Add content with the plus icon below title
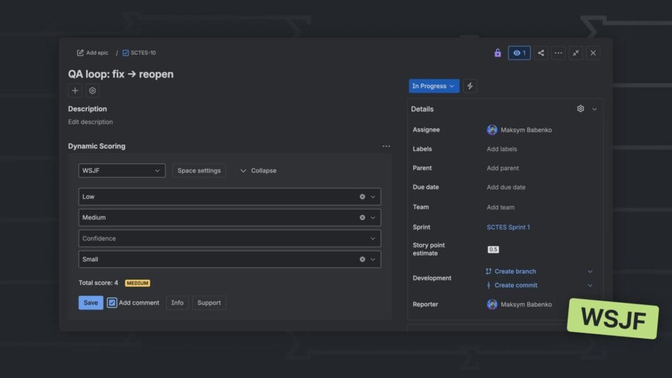 [x=74, y=91]
